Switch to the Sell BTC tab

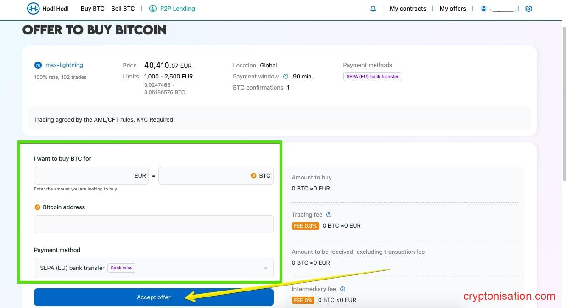tap(123, 8)
